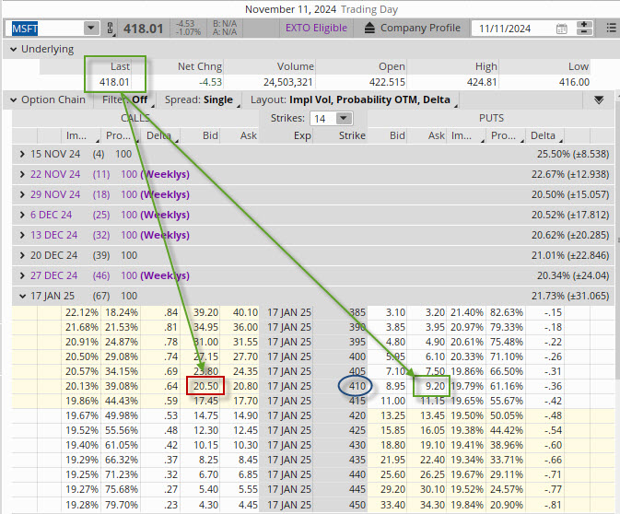The width and height of the screenshot is (620, 514).
Task: Click the Company Profile icon
Action: tap(369, 28)
